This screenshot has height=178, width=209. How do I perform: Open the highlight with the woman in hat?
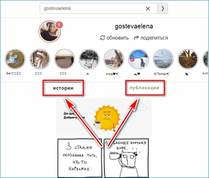point(40,59)
